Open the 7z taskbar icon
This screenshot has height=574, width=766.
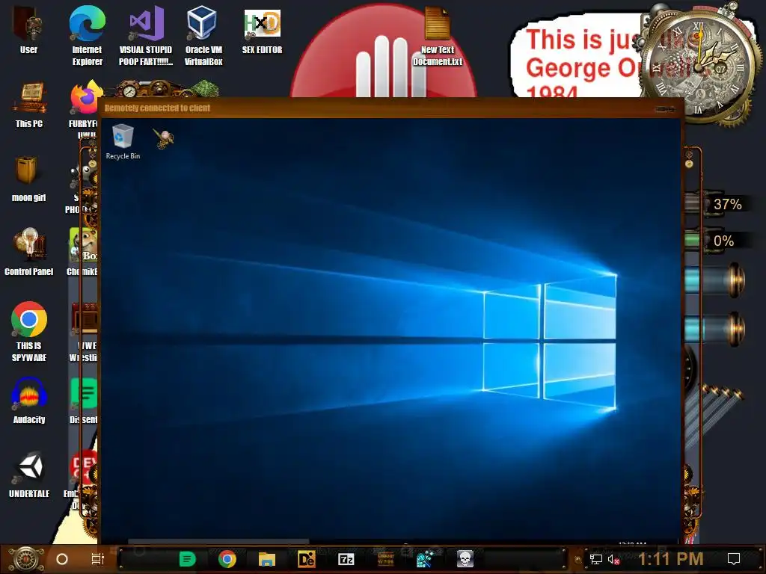pyautogui.click(x=346, y=559)
